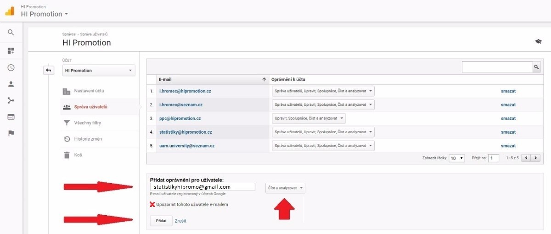551x234 pixels.
Task: Click the Oprávnění k účtu column header
Action: point(289,79)
